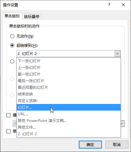
Task: Select the radio button below 超链接到
Action: tap(12, 61)
